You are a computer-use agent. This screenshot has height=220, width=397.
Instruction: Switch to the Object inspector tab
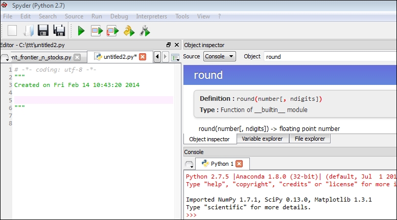point(209,139)
